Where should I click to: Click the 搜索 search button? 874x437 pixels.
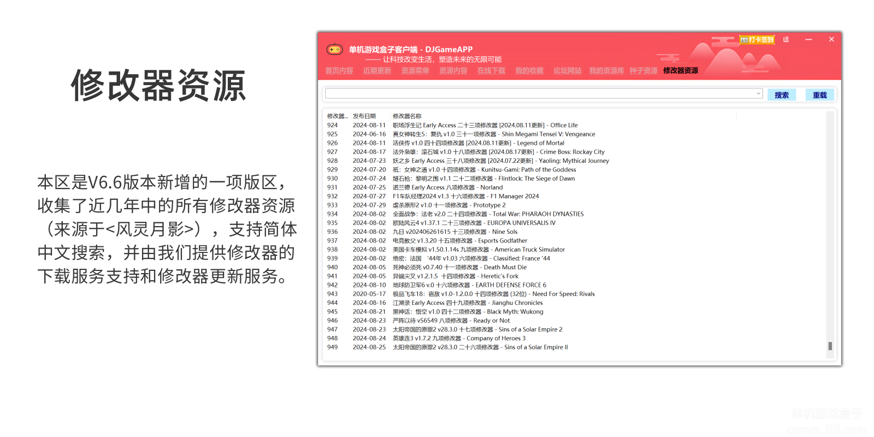click(x=782, y=95)
